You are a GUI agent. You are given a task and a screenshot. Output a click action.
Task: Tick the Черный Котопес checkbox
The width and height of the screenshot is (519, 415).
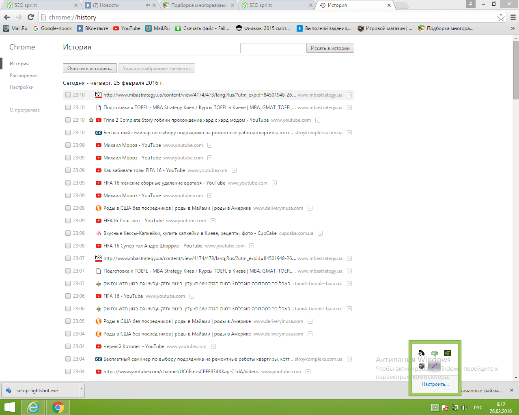coord(68,346)
